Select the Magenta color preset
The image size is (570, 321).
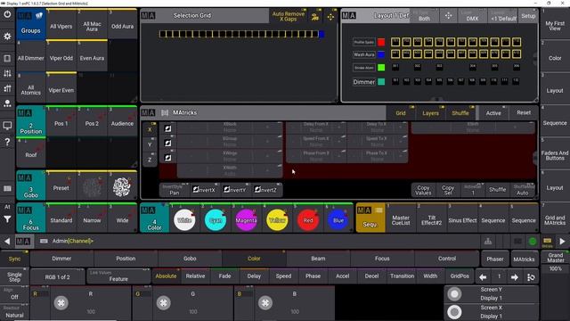click(246, 220)
